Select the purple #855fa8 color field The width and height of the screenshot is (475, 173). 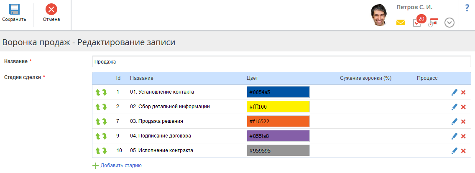click(x=278, y=136)
